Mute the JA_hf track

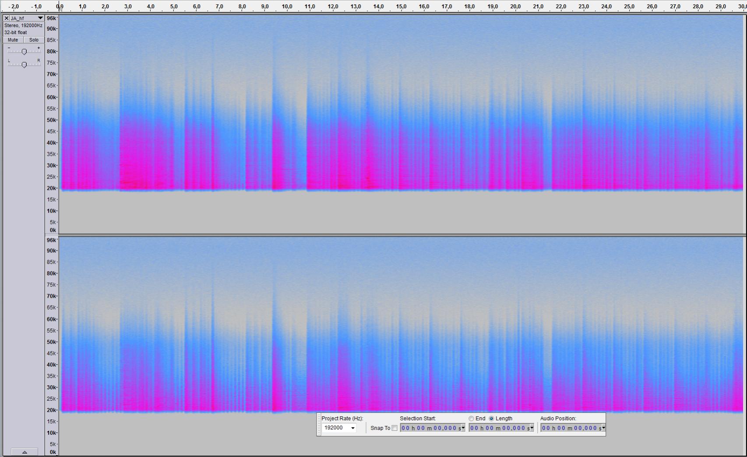point(13,40)
